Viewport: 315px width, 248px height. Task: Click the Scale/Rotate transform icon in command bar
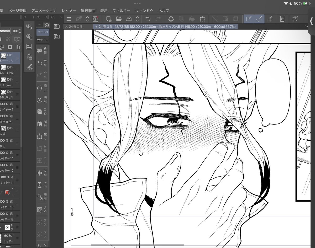click(202, 19)
